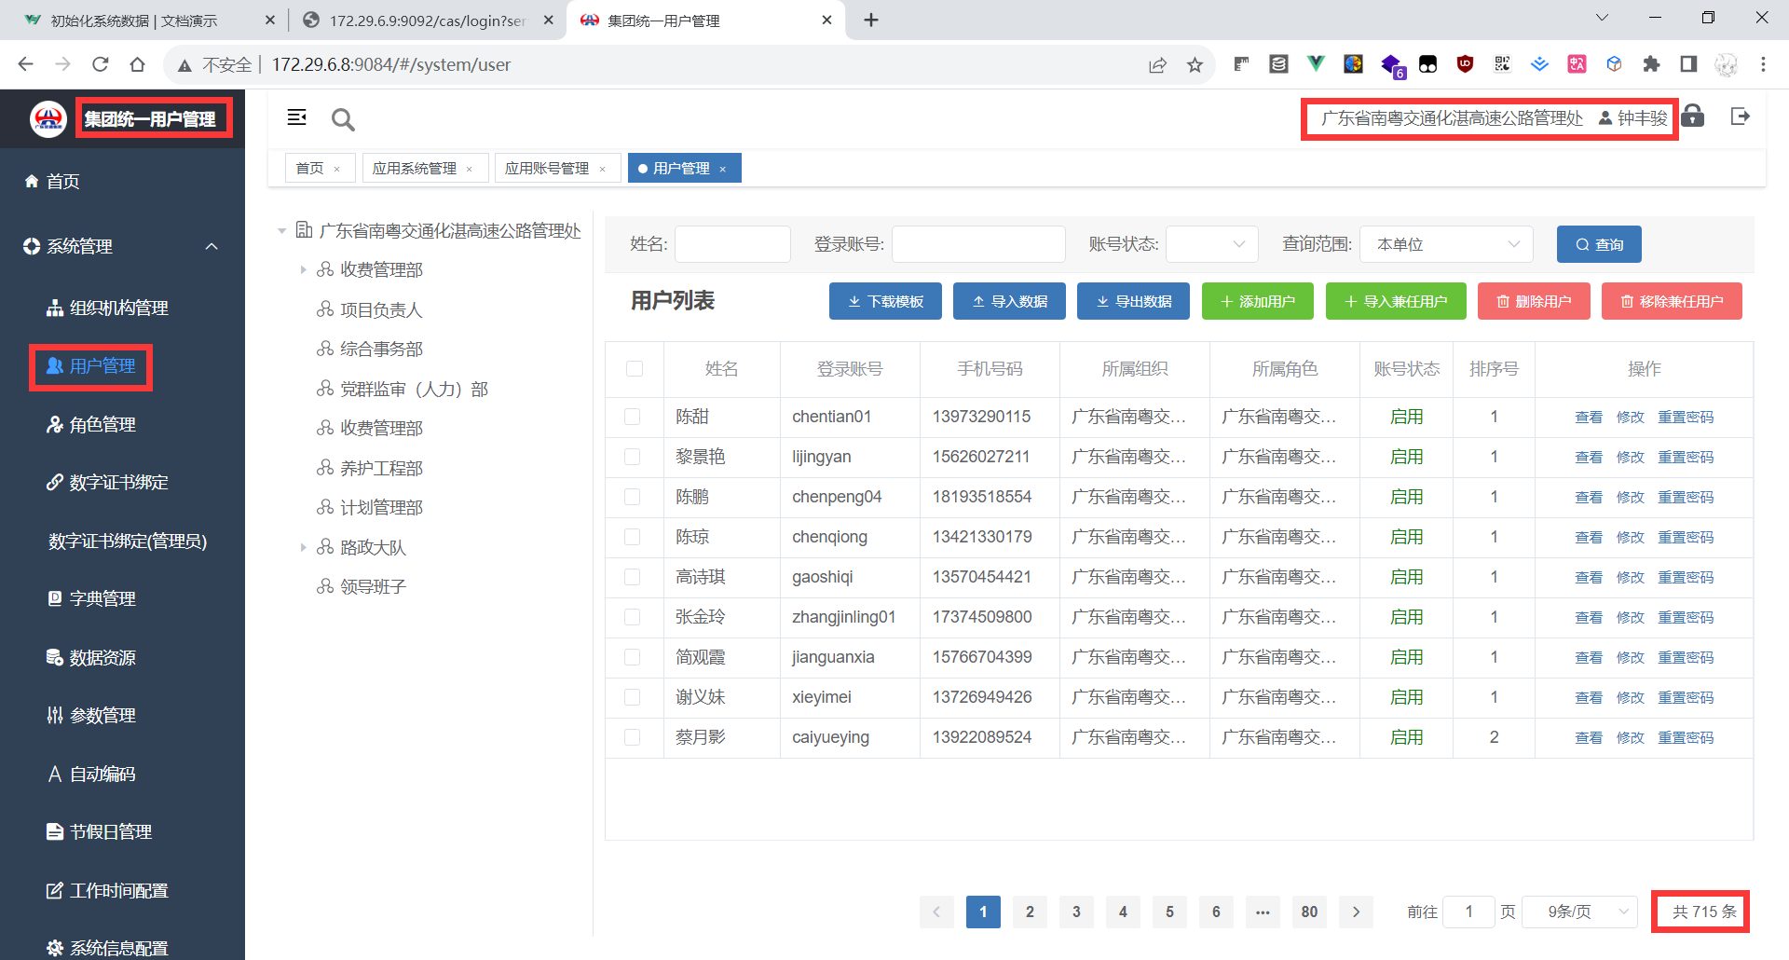Open 角色管理 in the sidebar menu
The image size is (1789, 960).
[102, 425]
